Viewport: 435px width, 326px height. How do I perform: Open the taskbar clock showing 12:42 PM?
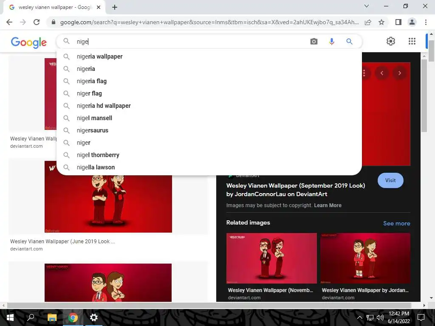click(399, 318)
